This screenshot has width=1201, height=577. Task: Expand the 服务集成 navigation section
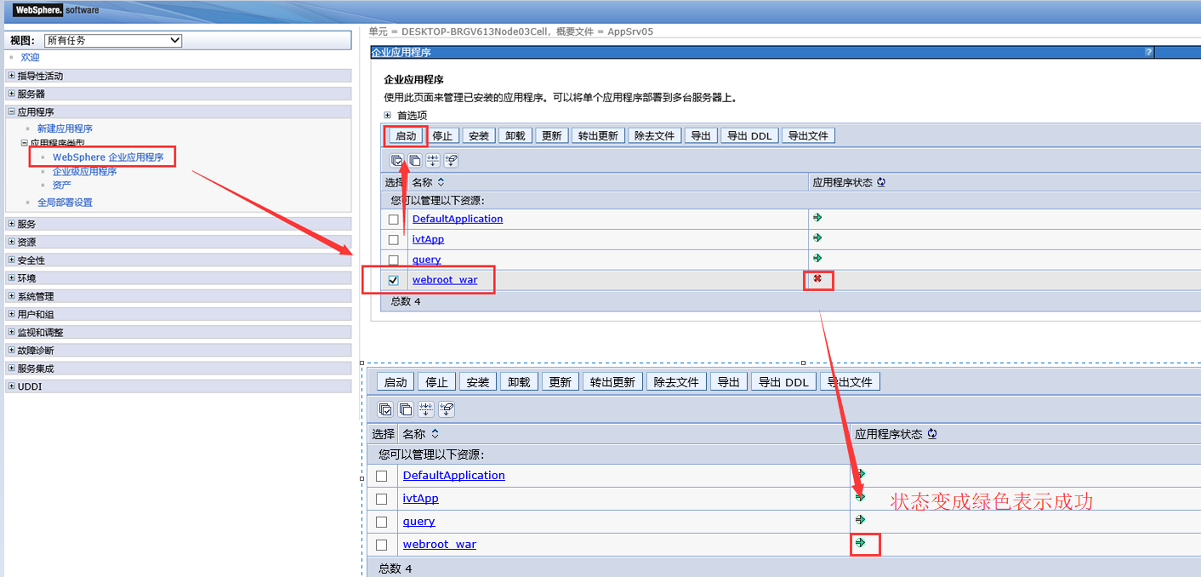(12, 368)
